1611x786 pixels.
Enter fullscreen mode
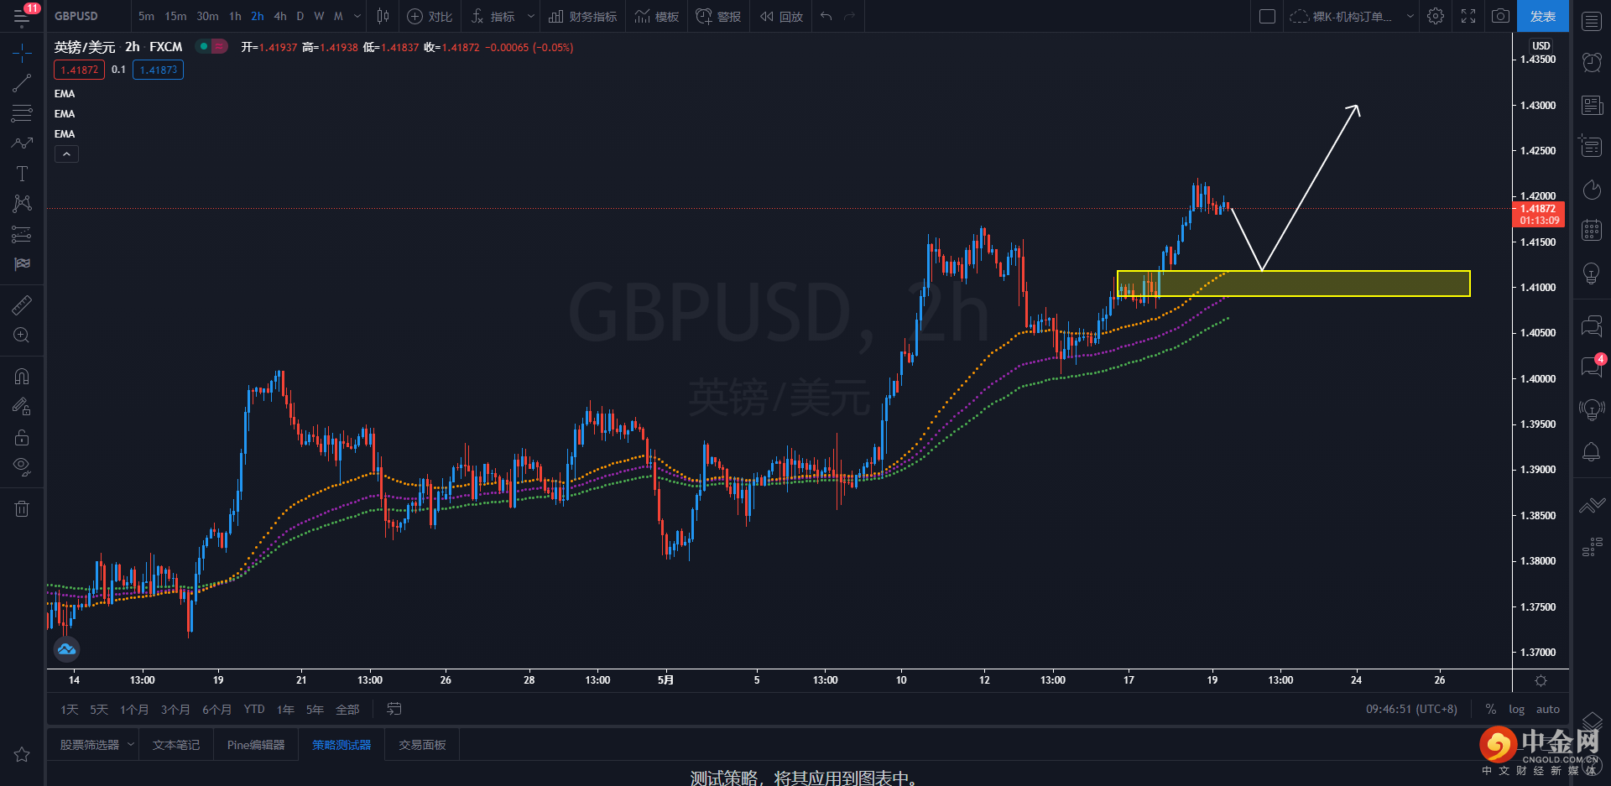[1468, 16]
